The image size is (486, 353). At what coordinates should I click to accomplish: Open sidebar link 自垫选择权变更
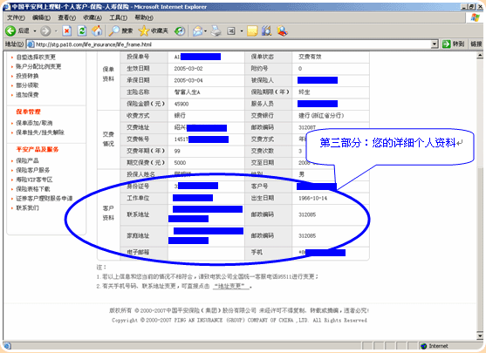coord(36,57)
